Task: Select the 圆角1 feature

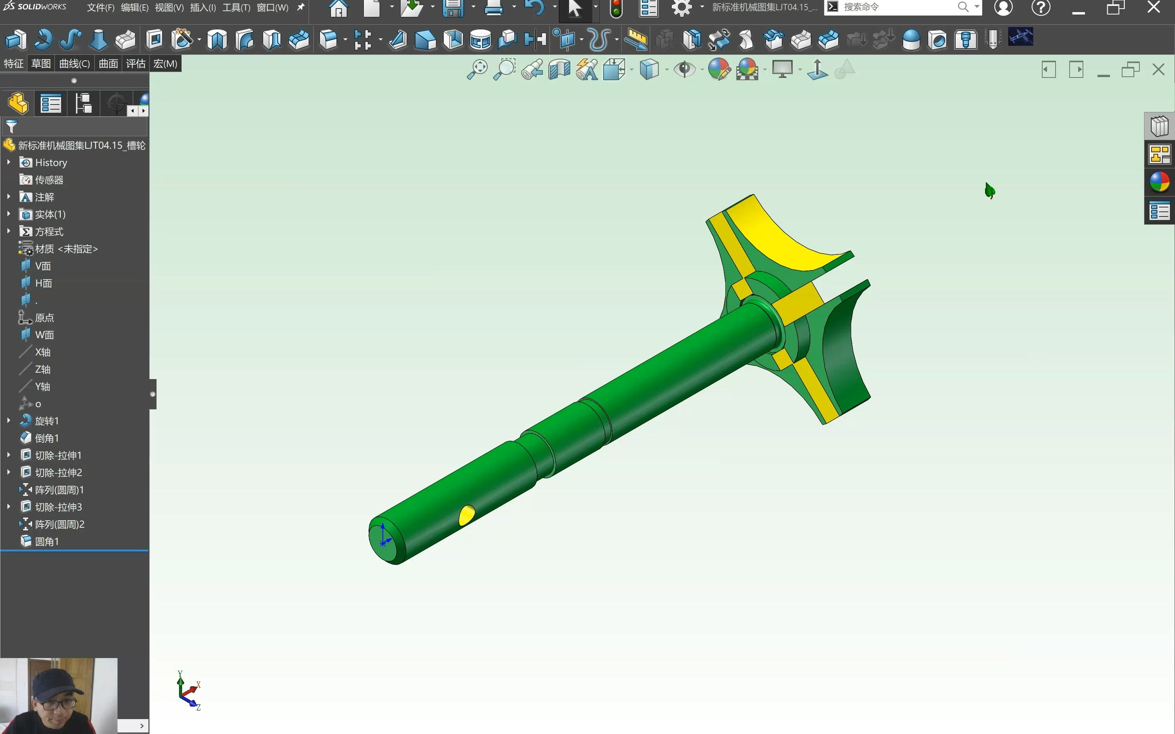Action: (x=39, y=541)
